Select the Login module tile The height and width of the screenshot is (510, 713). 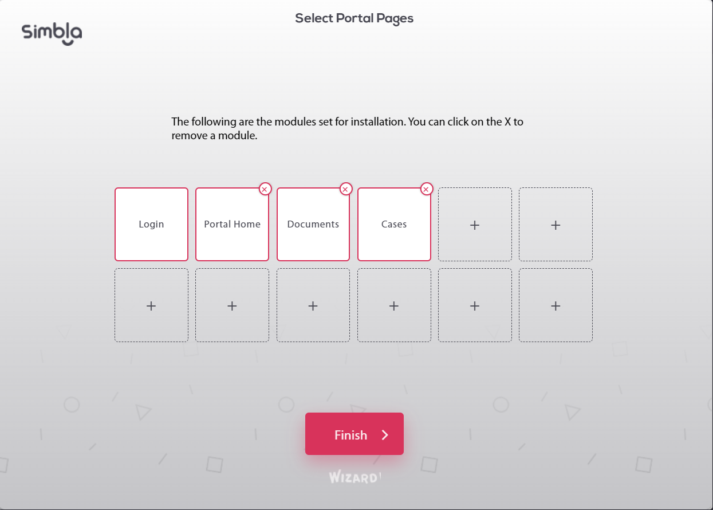151,224
